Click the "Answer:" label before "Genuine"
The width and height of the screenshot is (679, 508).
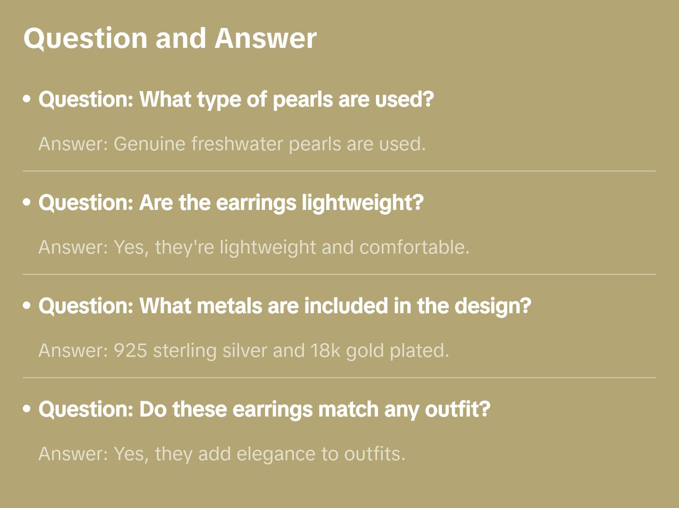(73, 144)
